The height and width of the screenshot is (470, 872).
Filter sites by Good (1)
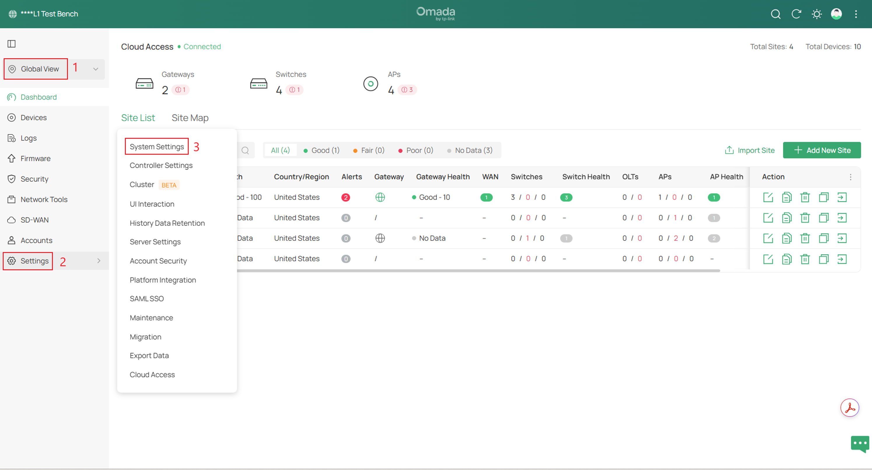[x=321, y=150]
